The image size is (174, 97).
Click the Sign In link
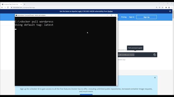pyautogui.click(x=132, y=17)
